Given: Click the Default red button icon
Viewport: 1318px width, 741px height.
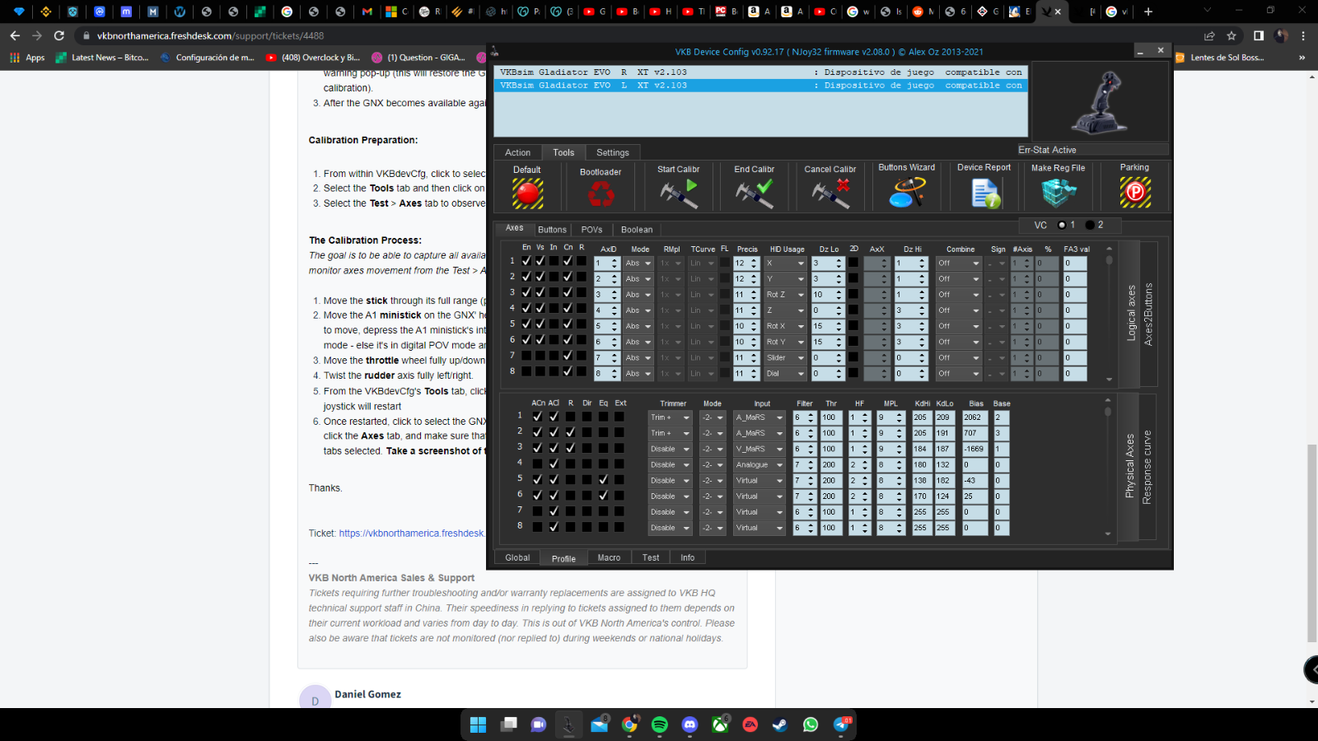Looking at the screenshot, I should [x=527, y=193].
